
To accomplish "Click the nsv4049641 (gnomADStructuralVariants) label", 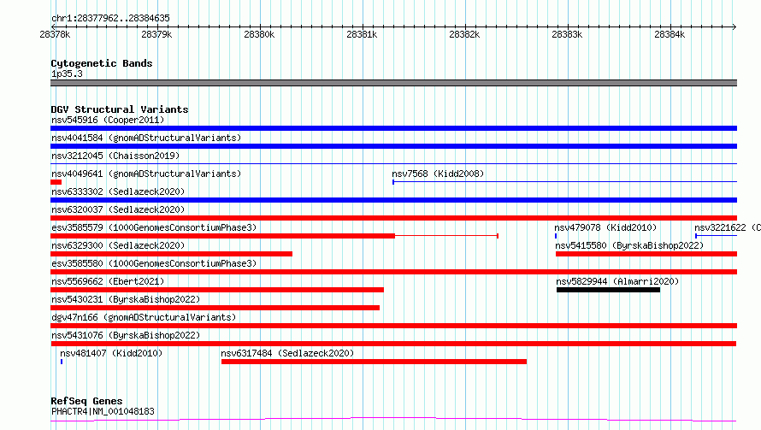I will [146, 174].
